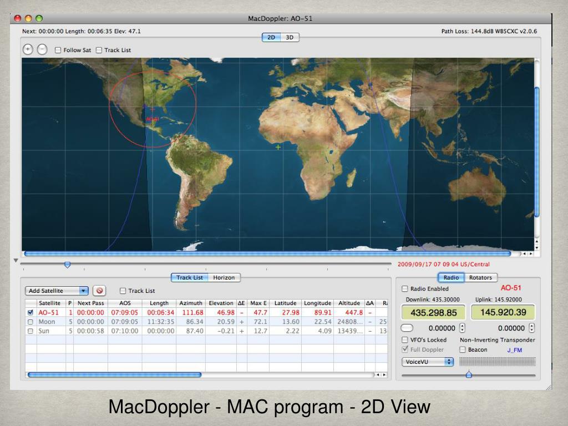Click the yellow crosshair marker near Africa

(278, 147)
